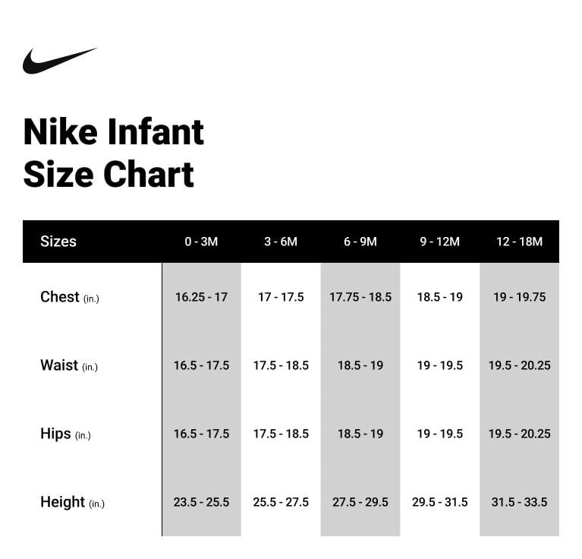Click chest value 16.25 - 17
Image resolution: width=582 pixels, height=559 pixels.
coord(201,297)
